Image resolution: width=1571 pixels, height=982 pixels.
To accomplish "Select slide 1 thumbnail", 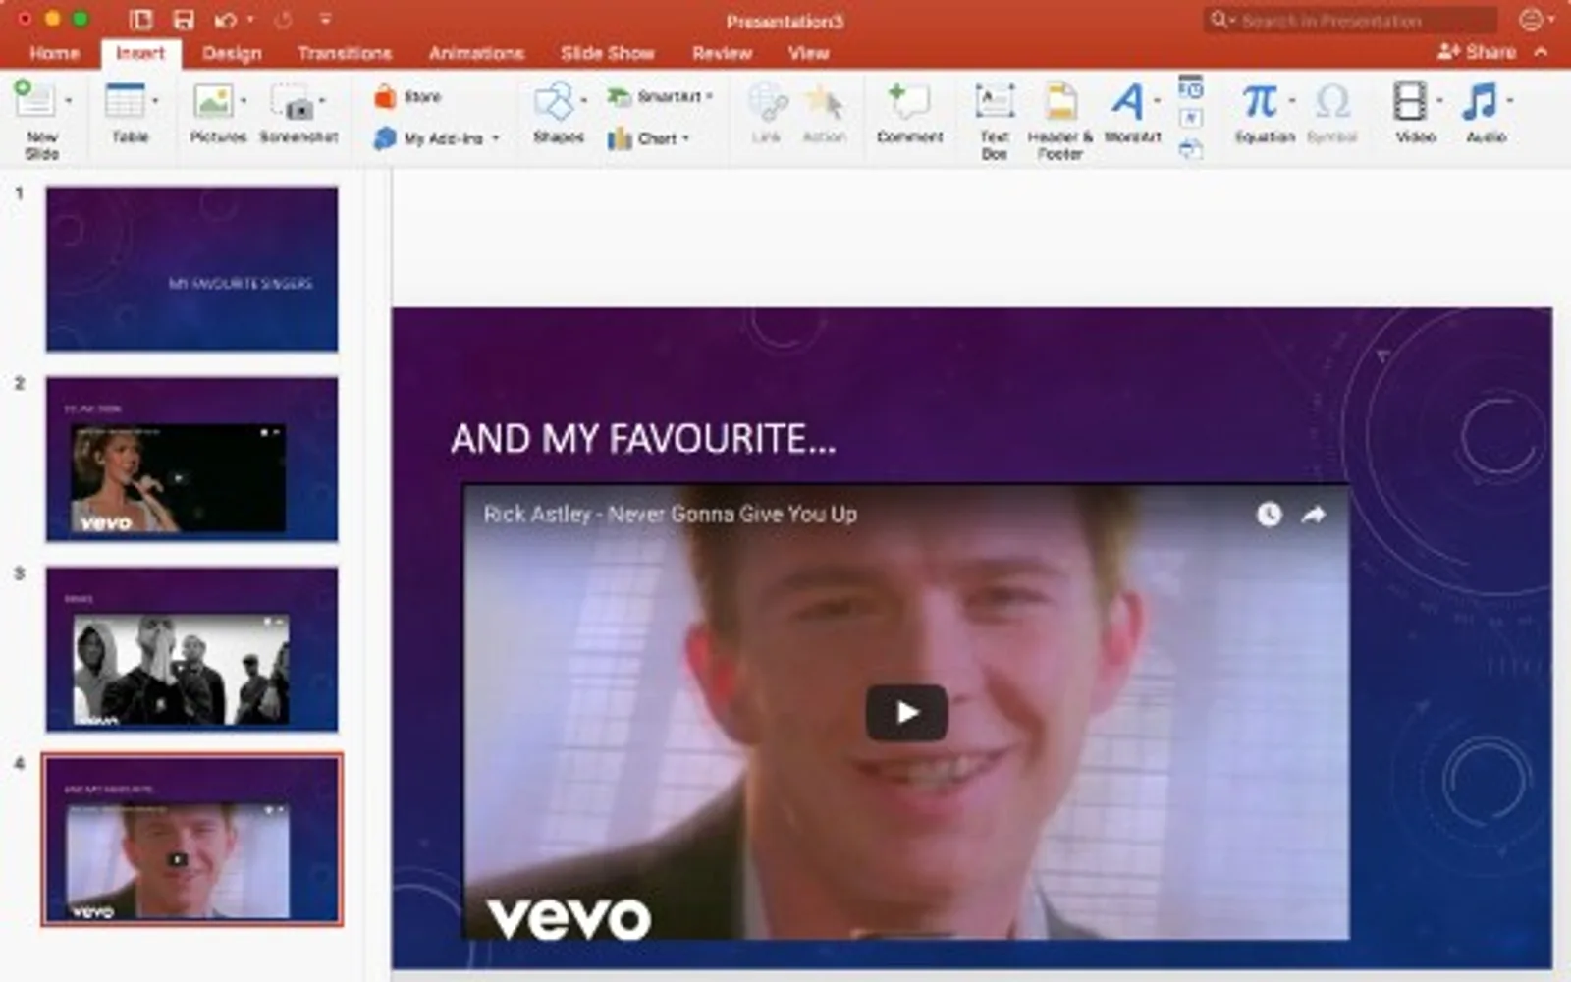I will (x=191, y=268).
